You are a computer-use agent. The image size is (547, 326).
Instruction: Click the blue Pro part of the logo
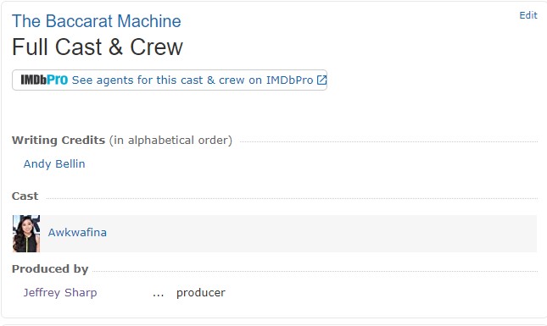(57, 80)
